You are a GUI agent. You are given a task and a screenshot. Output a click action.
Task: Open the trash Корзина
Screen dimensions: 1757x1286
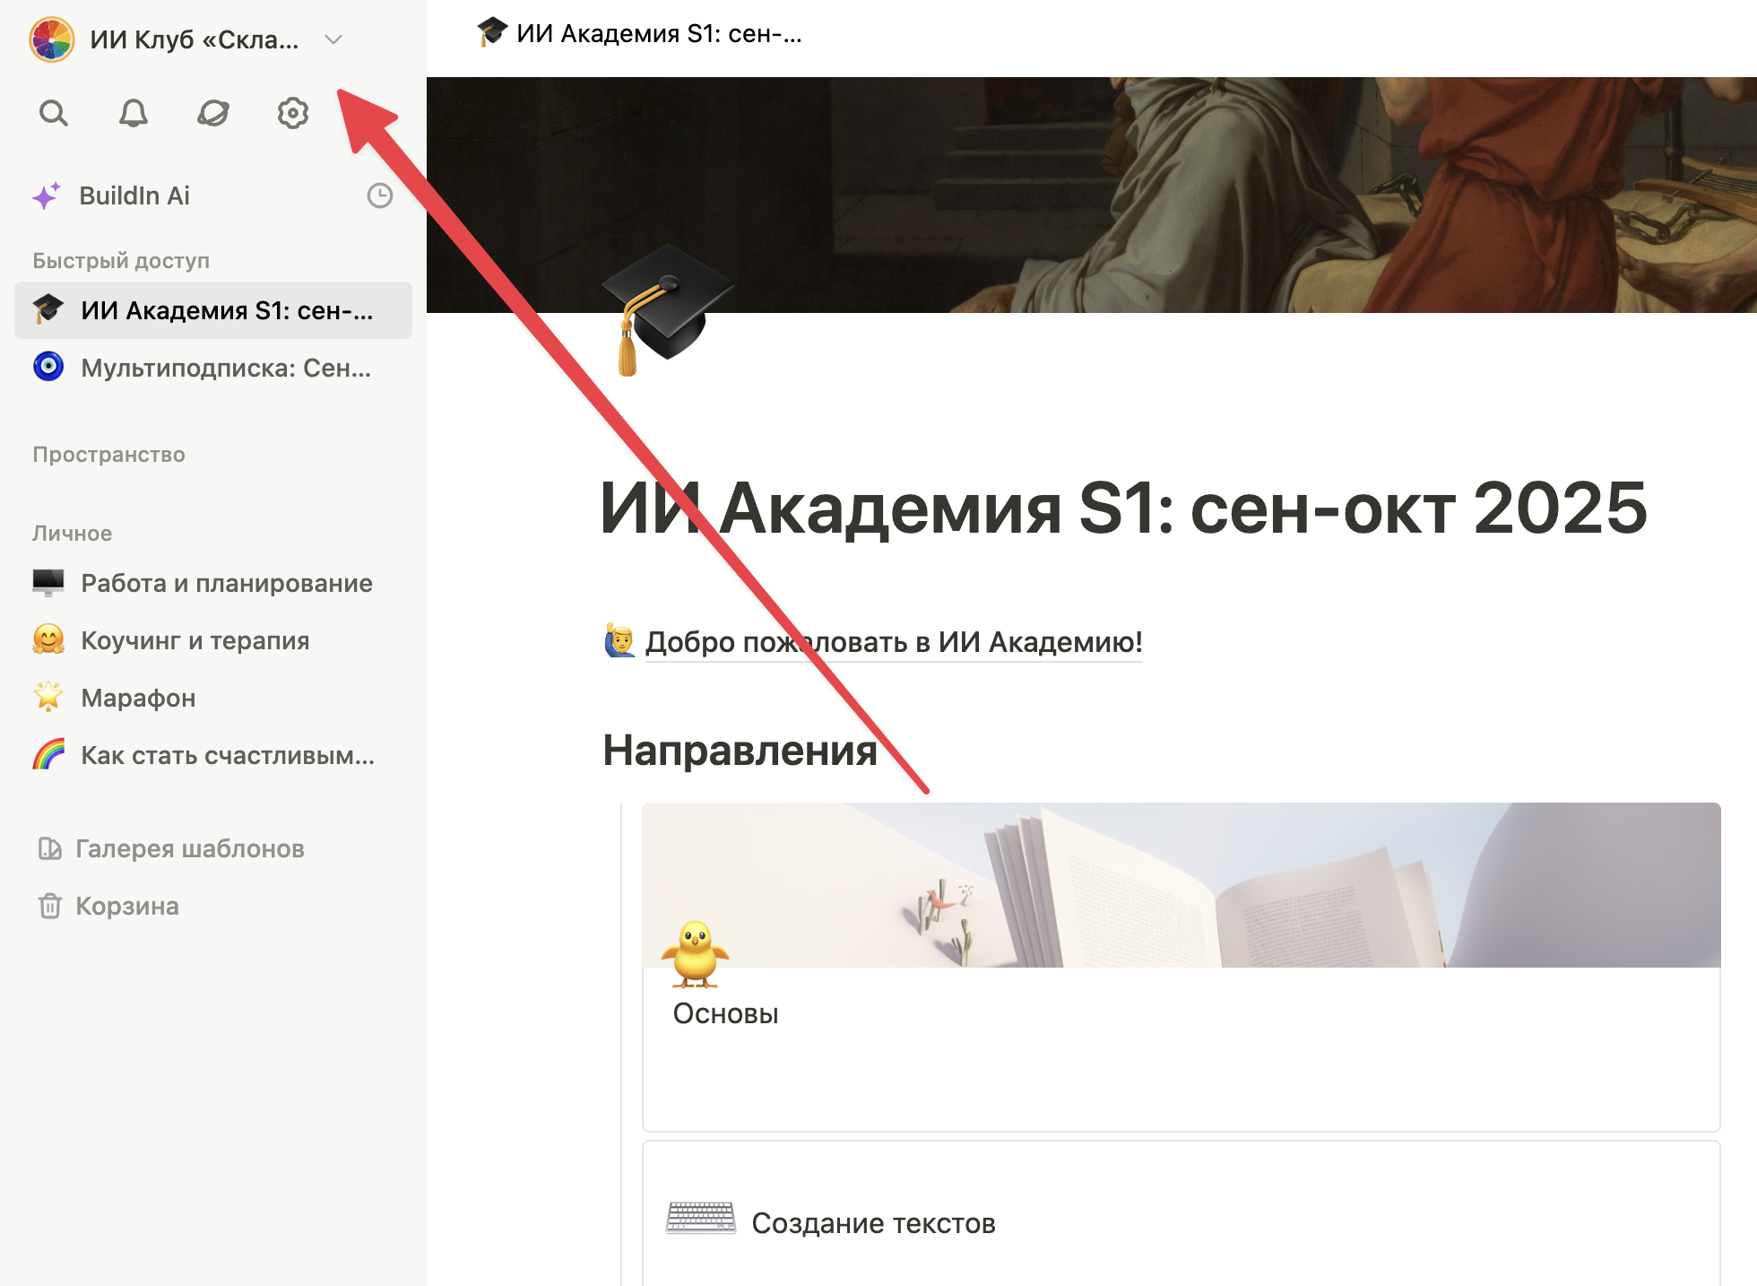(126, 906)
